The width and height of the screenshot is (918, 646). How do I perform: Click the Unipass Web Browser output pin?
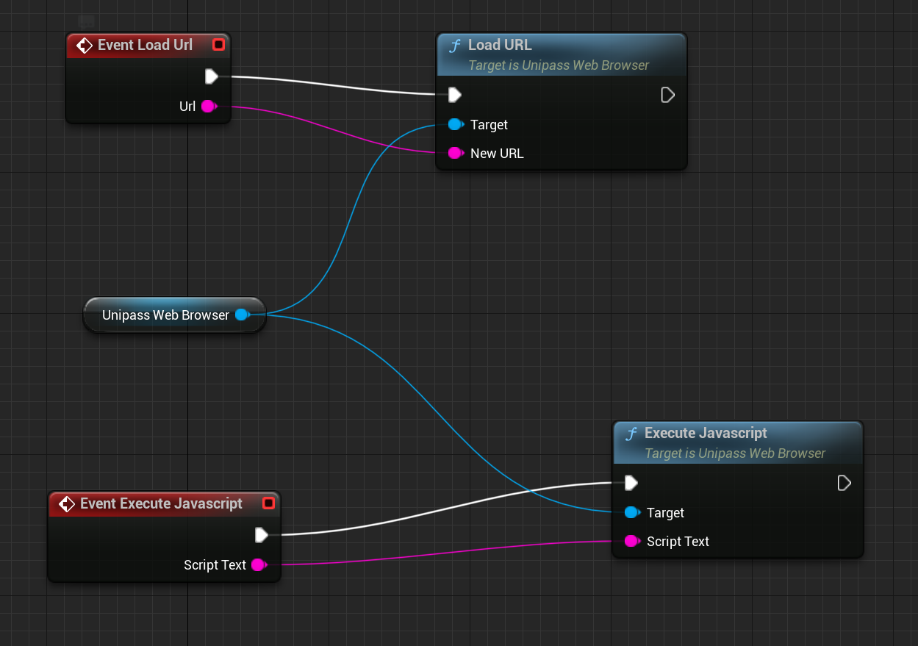241,315
